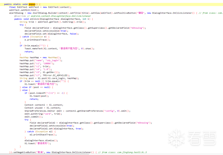
Task: Click the 'Toast.makeText(X1.context' line
Action: click(59, 48)
